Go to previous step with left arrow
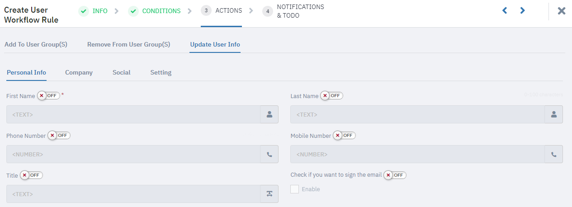Screen dimensions: 572x207 tap(505, 10)
